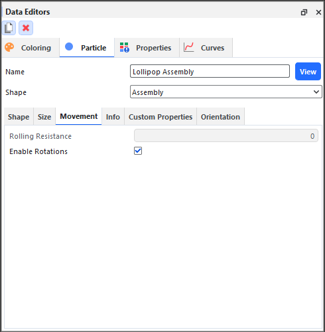Viewport: 325px width, 332px height.
Task: Select the Movement sub-tab
Action: [79, 116]
